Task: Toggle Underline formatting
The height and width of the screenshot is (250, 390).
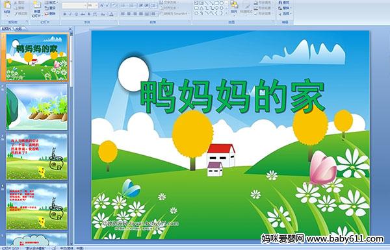Action: pyautogui.click(x=76, y=14)
